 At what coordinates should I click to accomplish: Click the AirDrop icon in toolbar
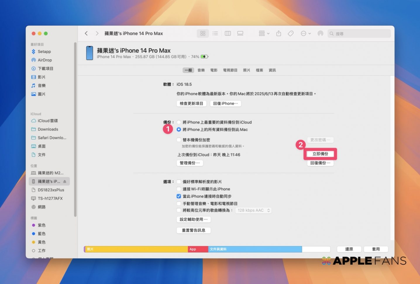point(320,34)
